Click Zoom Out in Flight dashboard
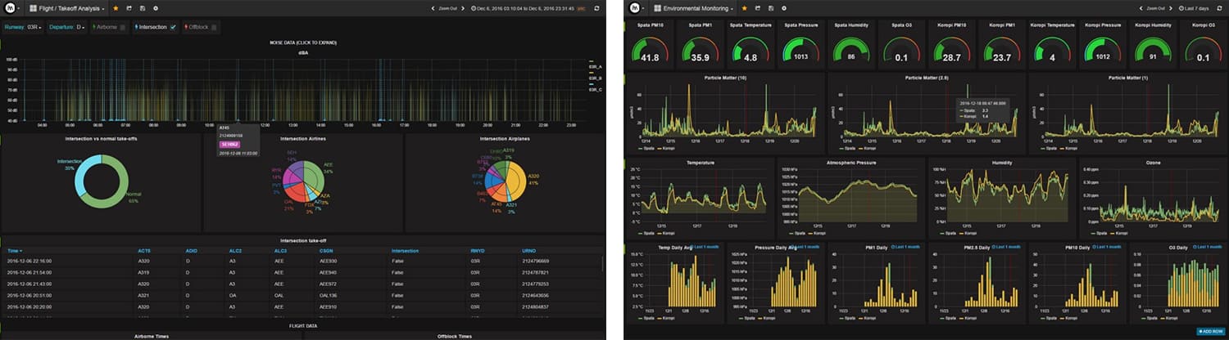 tap(448, 8)
